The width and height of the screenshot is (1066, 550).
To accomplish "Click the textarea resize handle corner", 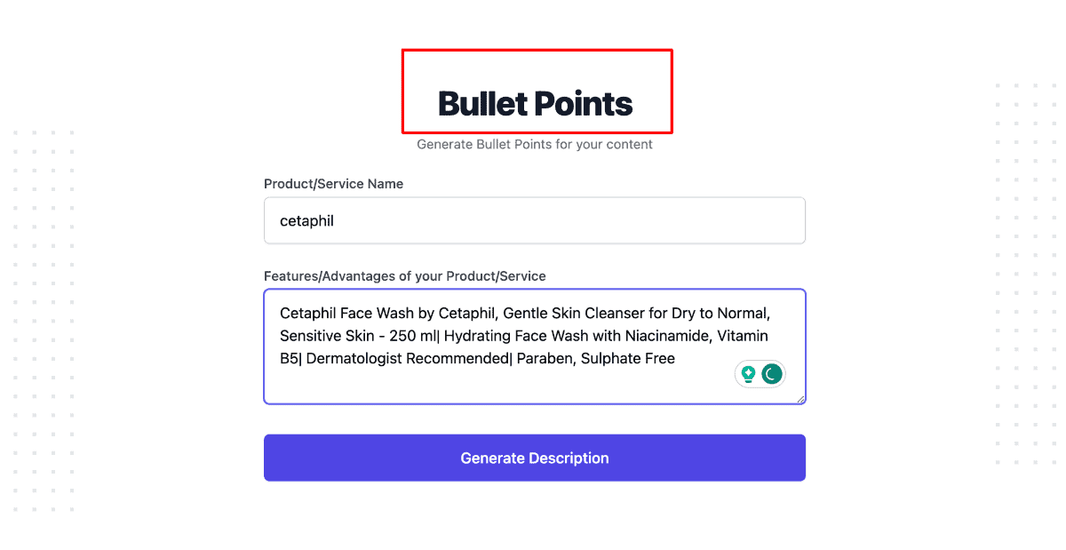I will tap(800, 399).
